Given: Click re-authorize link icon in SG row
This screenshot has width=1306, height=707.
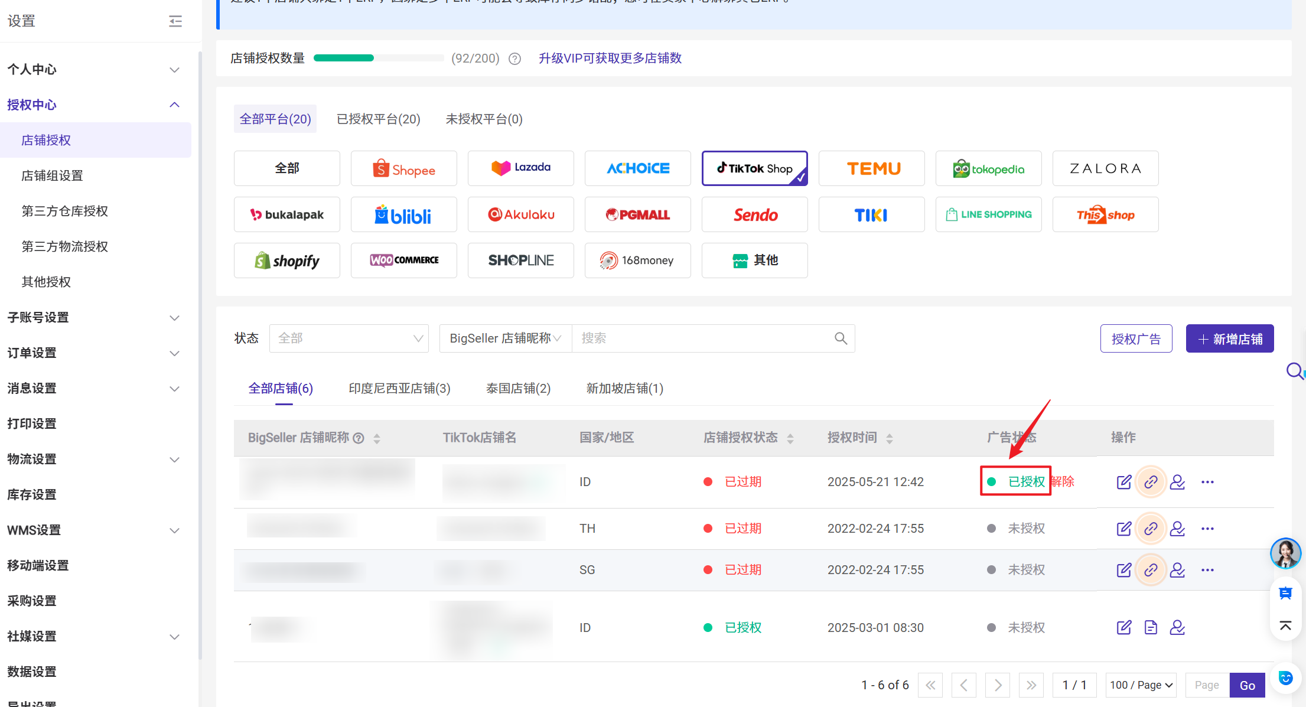Looking at the screenshot, I should [1151, 570].
